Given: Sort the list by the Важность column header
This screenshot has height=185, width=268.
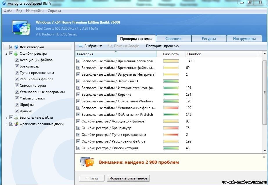Looking at the screenshot, I should (x=171, y=54).
